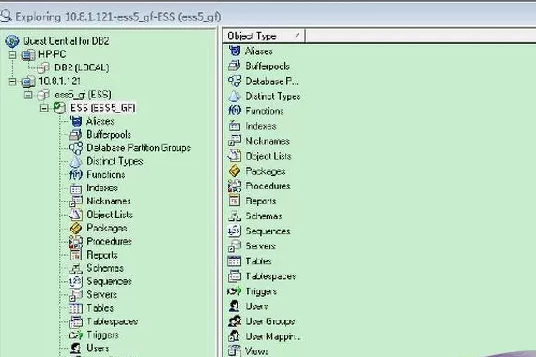Click the Bufferpools icon in the tree
The image size is (536, 357).
point(76,135)
